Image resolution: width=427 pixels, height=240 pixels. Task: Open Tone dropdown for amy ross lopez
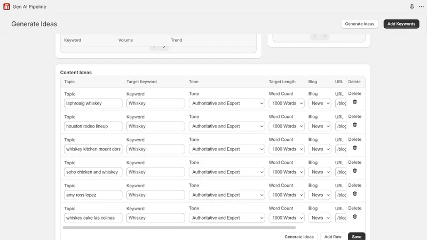226,195
